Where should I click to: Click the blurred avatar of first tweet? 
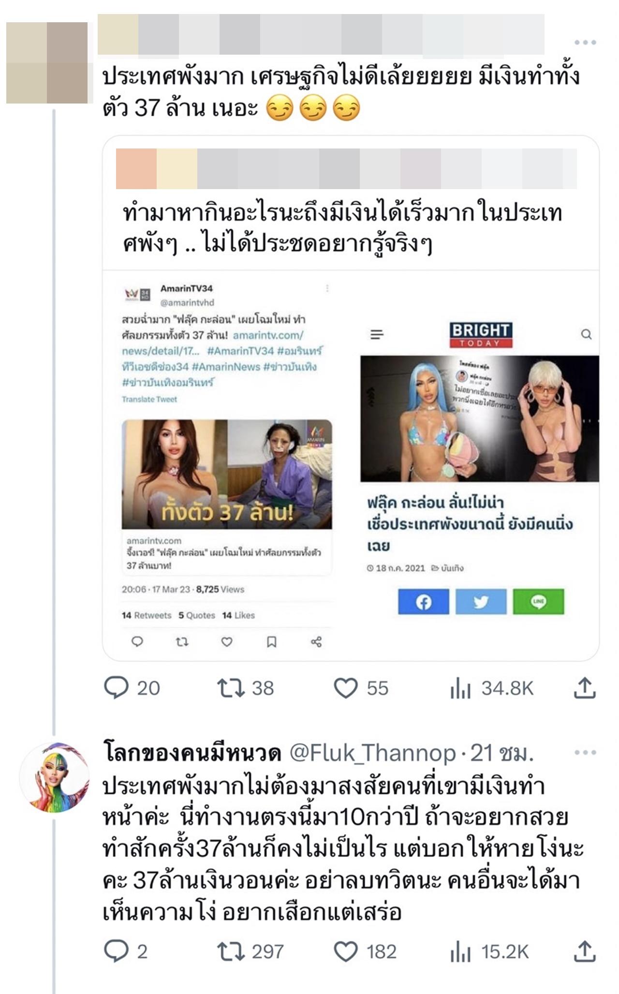47,63
